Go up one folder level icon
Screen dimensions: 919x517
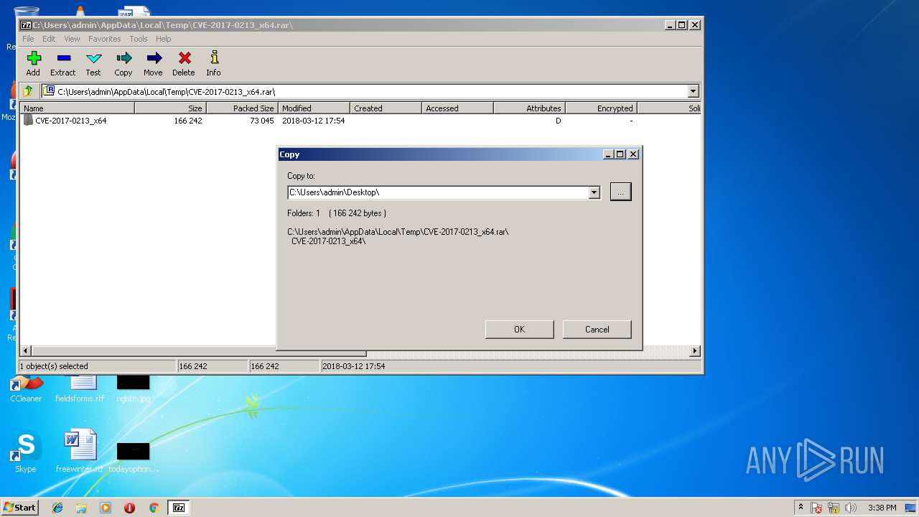28,91
